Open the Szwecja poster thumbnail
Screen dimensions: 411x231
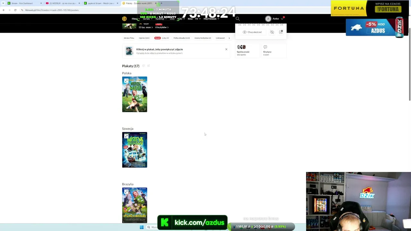(x=135, y=150)
